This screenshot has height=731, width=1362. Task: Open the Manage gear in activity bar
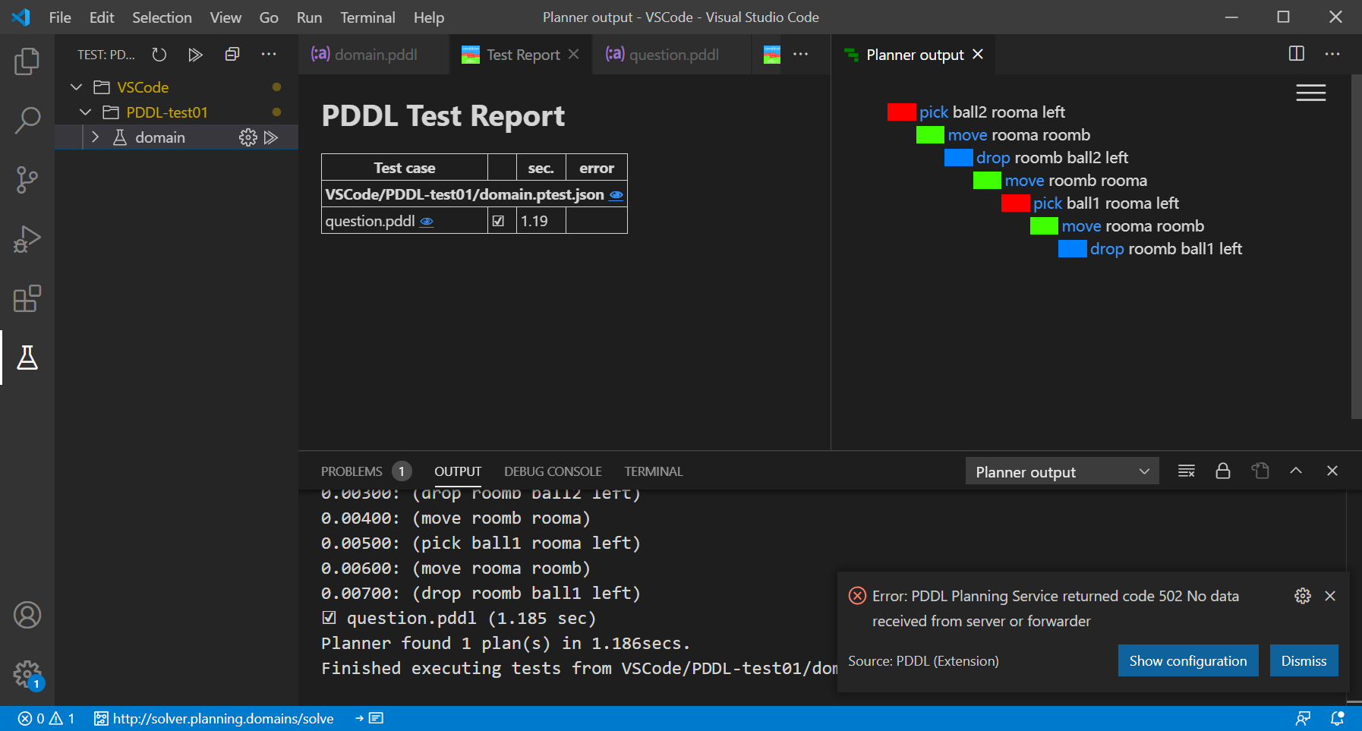[x=27, y=674]
